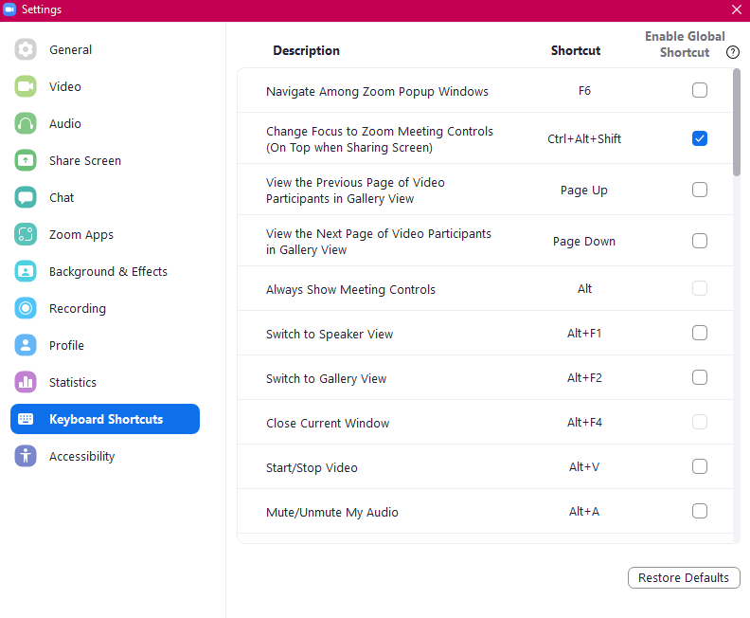Open General settings
The height and width of the screenshot is (618, 750).
coord(105,49)
